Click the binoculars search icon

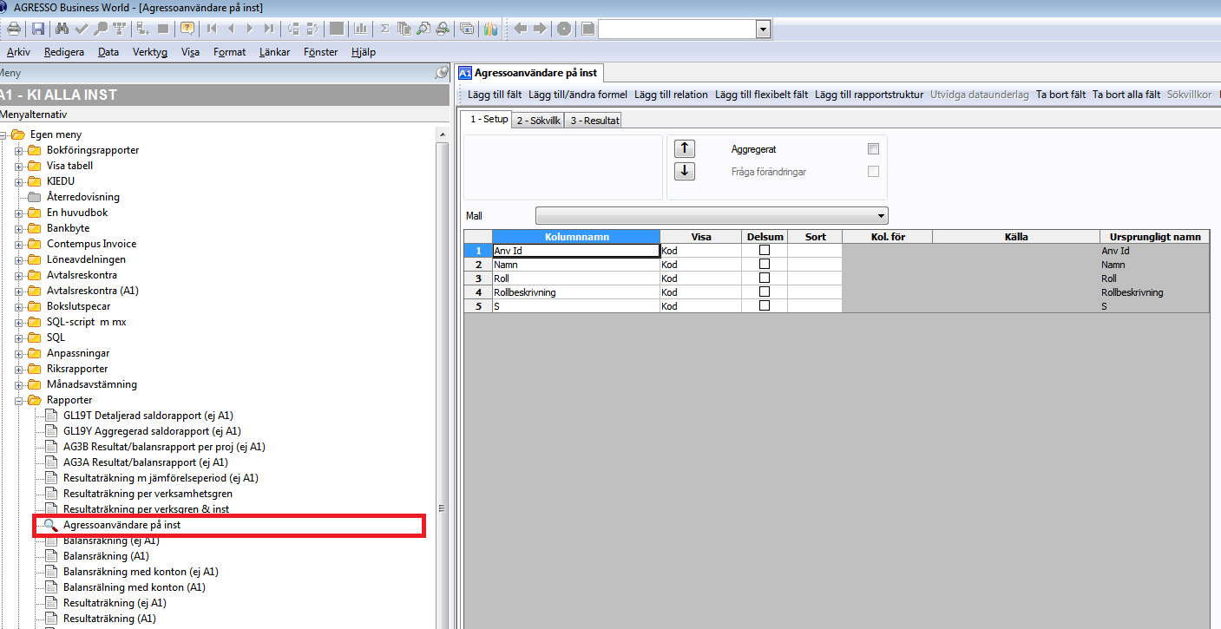click(x=62, y=29)
